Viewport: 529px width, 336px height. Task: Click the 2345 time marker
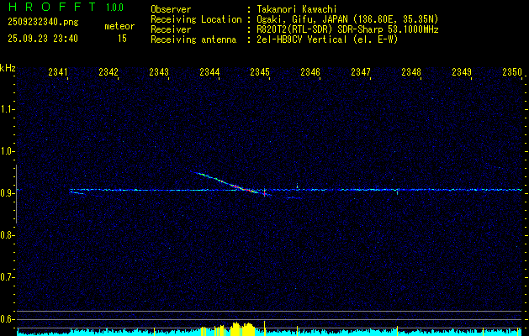click(x=260, y=73)
